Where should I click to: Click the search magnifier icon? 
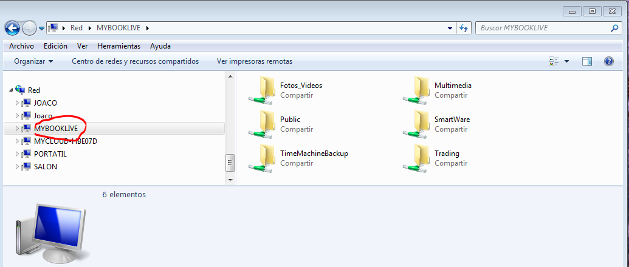[x=614, y=28]
